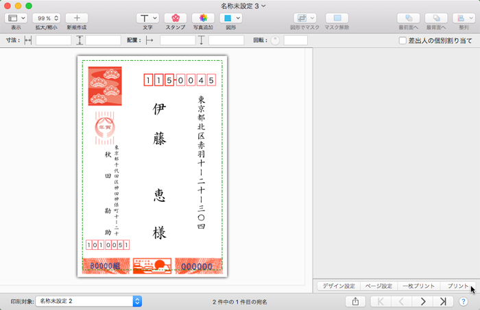The height and width of the screenshot is (310, 480).
Task: Click the Stamp (スタンプ) tool icon
Action: pyautogui.click(x=176, y=18)
